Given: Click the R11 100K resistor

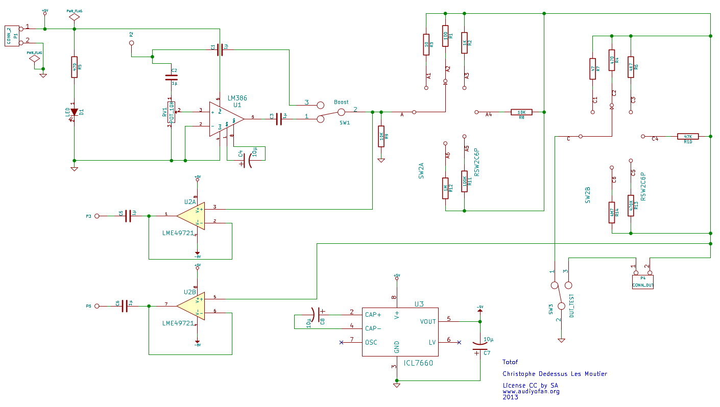Looking at the screenshot, I should (464, 181).
